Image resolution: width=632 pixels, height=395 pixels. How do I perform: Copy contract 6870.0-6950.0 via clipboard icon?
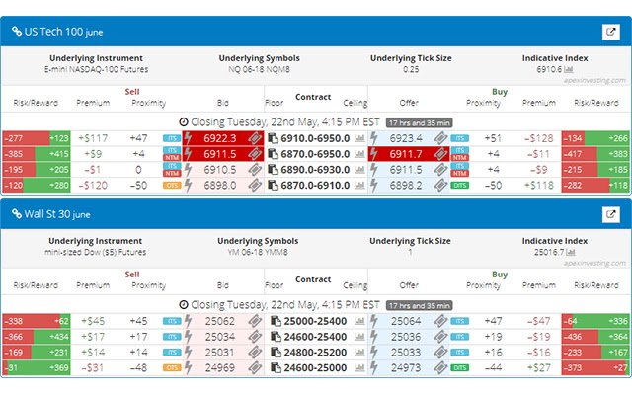point(273,154)
